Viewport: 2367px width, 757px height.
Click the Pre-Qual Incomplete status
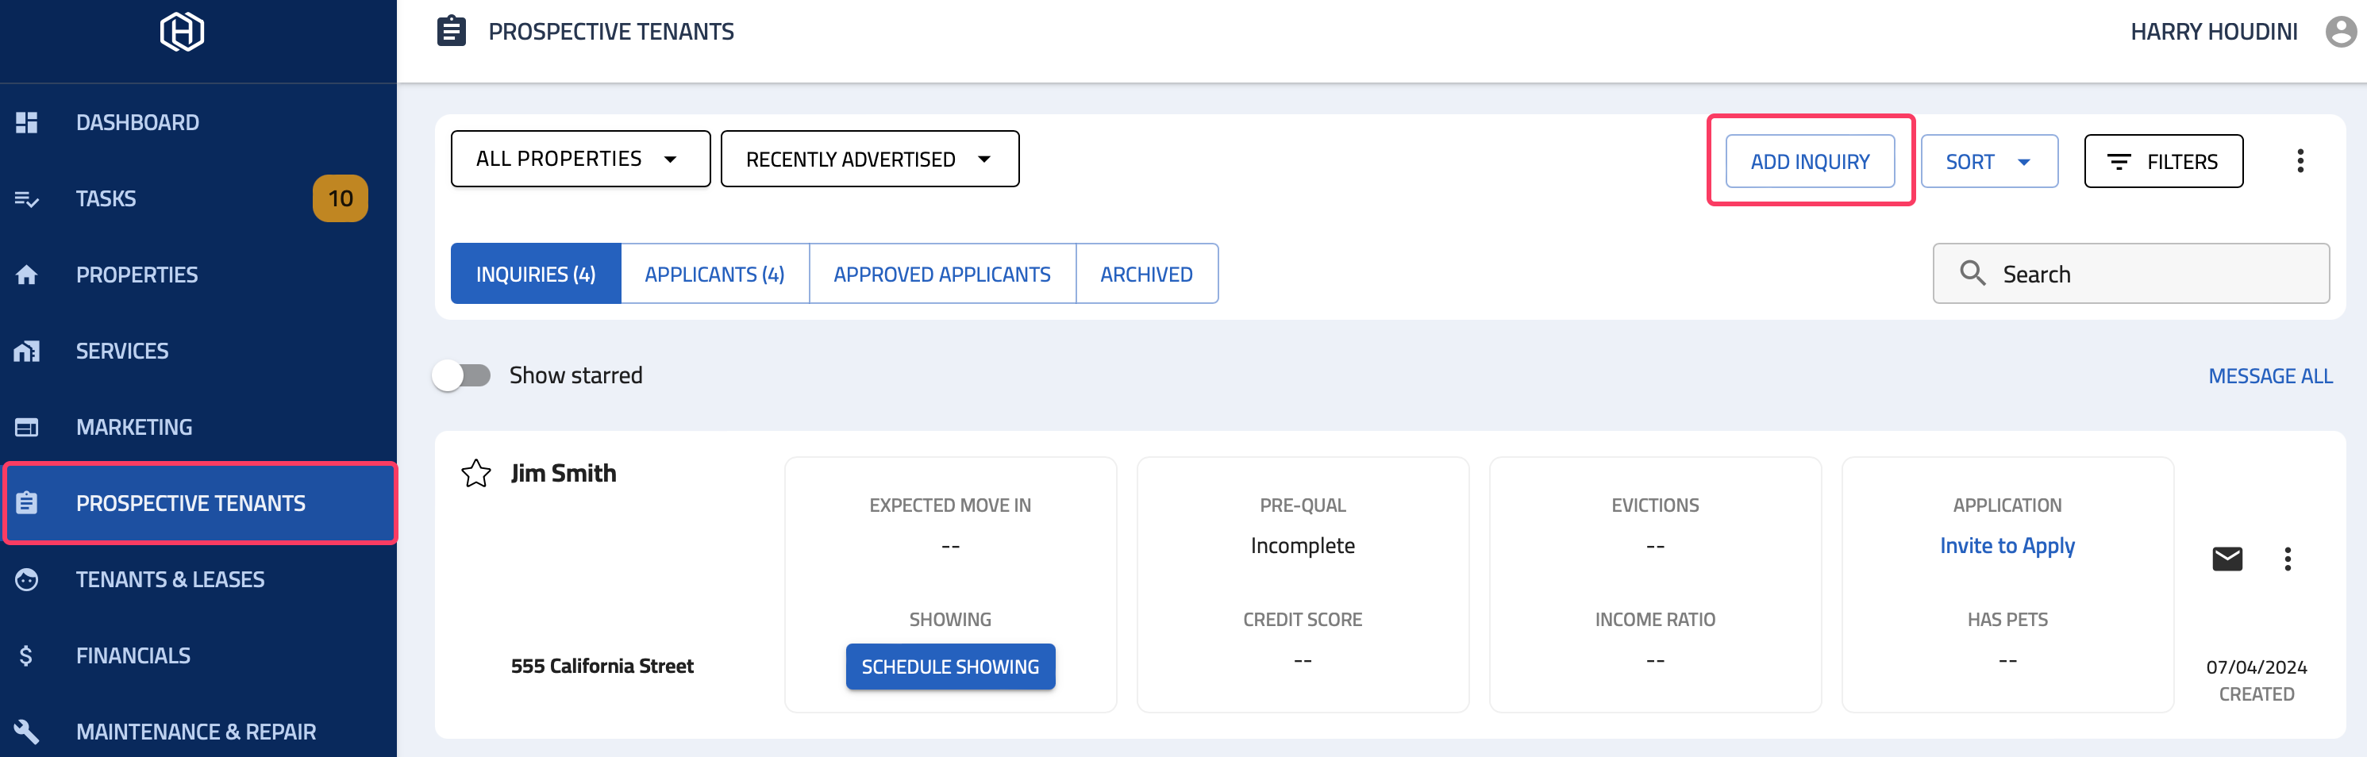pos(1302,546)
